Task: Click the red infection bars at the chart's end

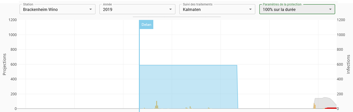Action: [331, 108]
